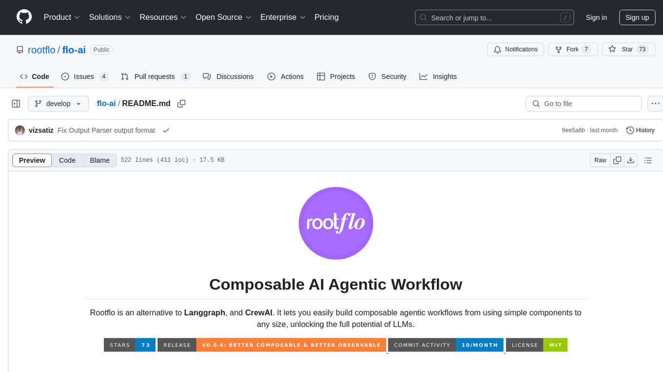Copy the README.md file path
This screenshot has height=372, width=663.
181,104
